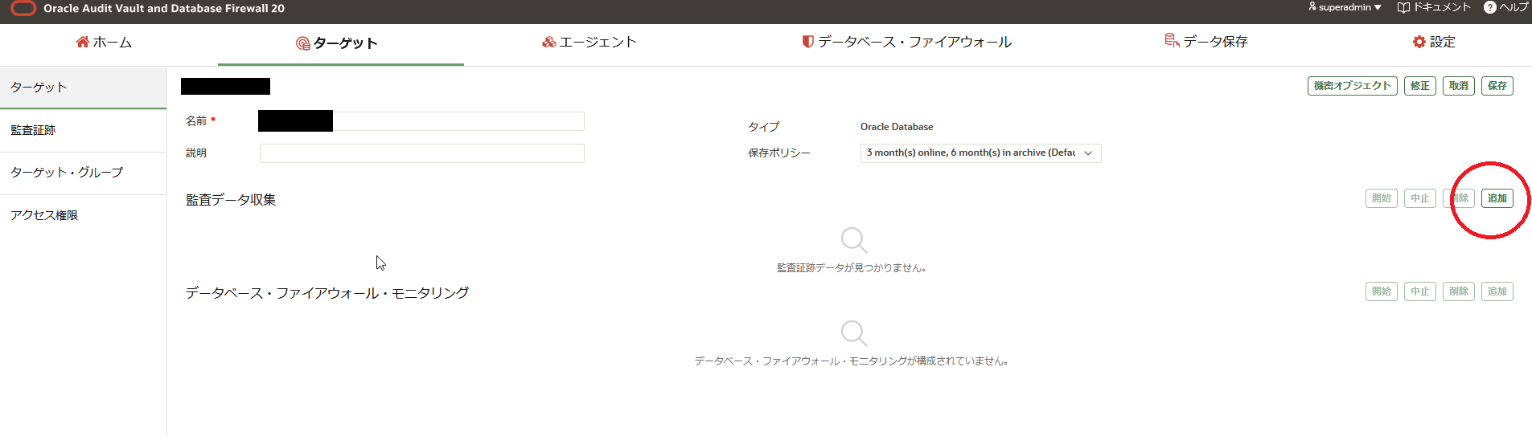
Task: Open the ドキュメント link
Action: click(1434, 7)
